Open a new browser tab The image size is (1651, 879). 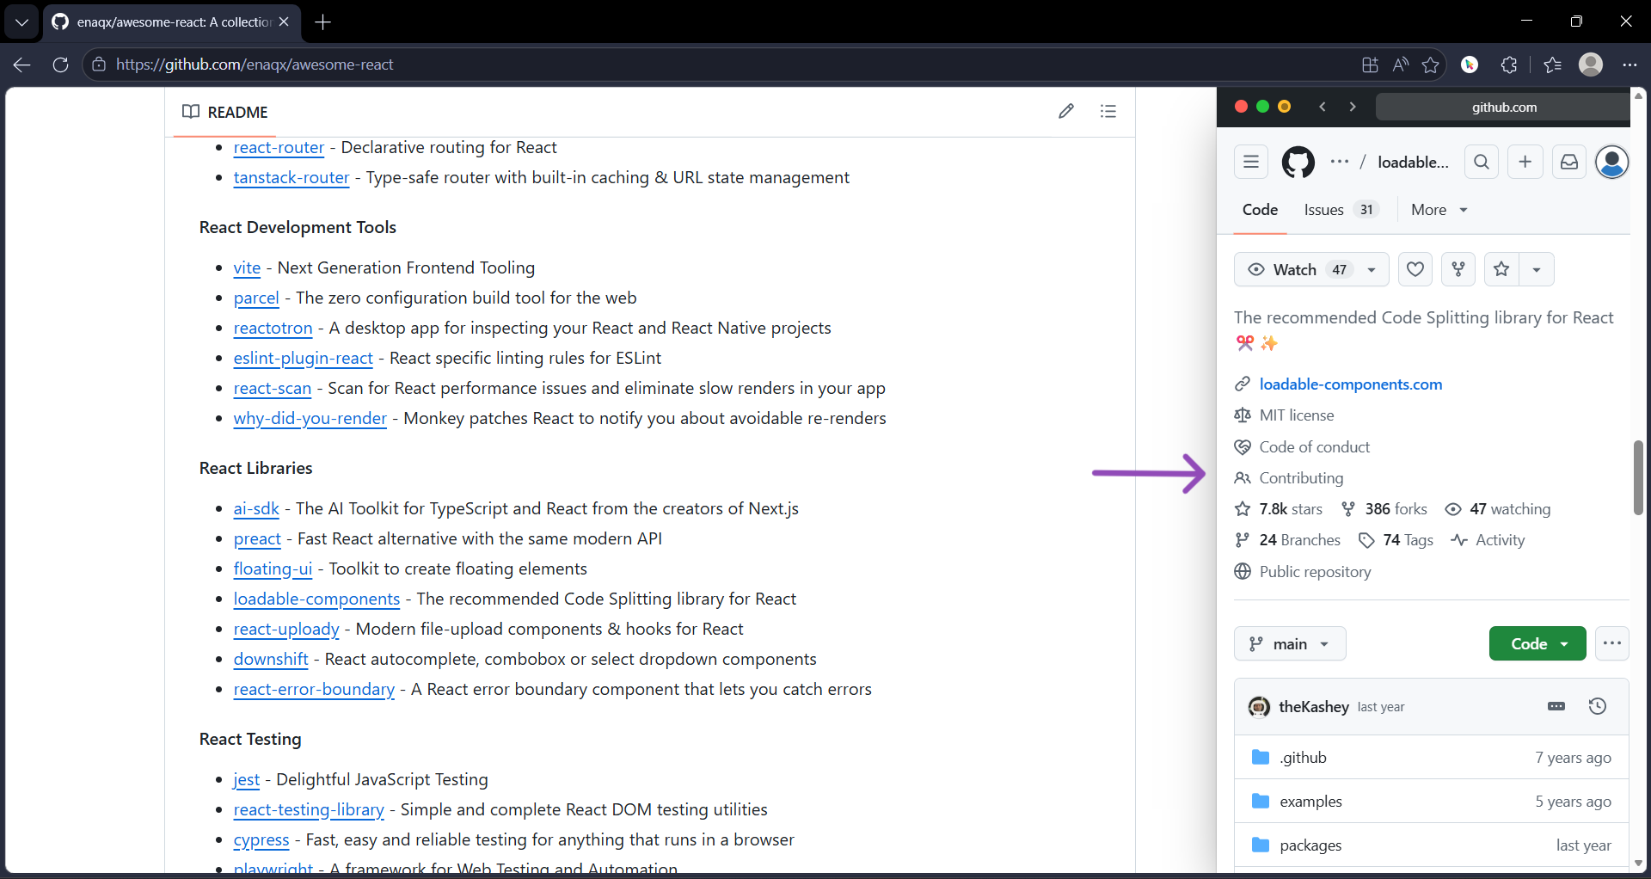pyautogui.click(x=323, y=22)
